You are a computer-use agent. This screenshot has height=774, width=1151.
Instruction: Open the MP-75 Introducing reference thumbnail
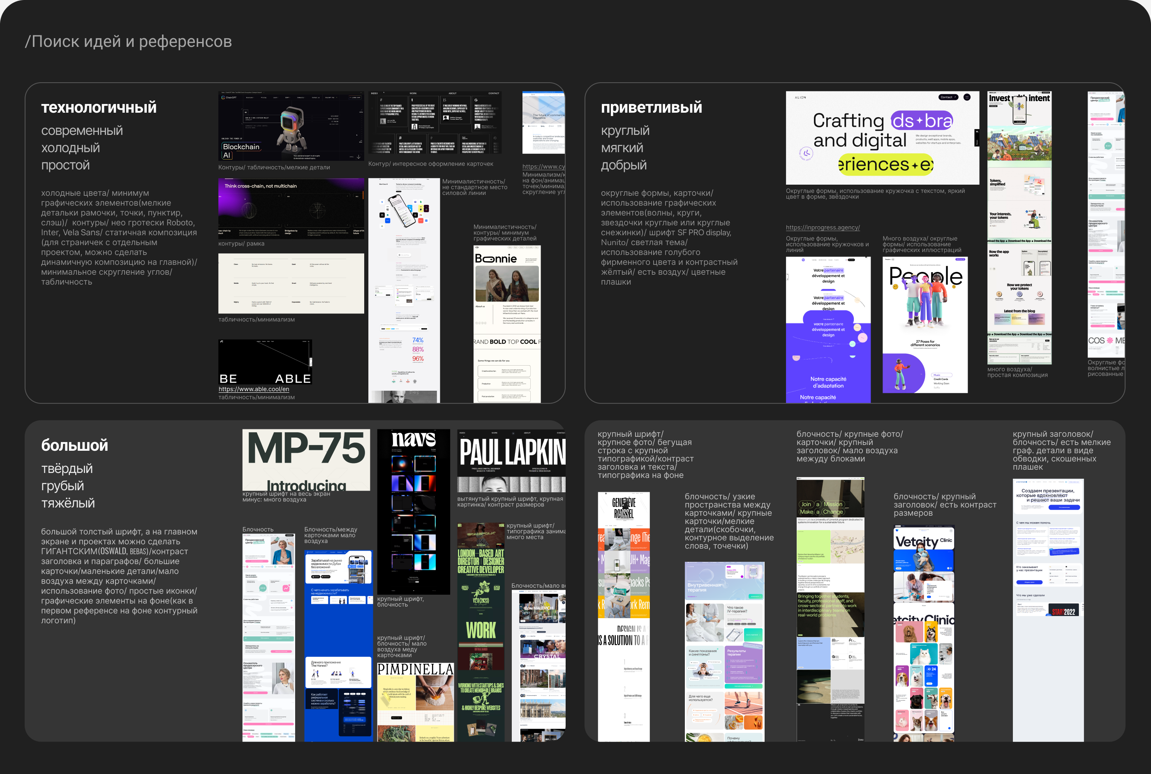[306, 459]
